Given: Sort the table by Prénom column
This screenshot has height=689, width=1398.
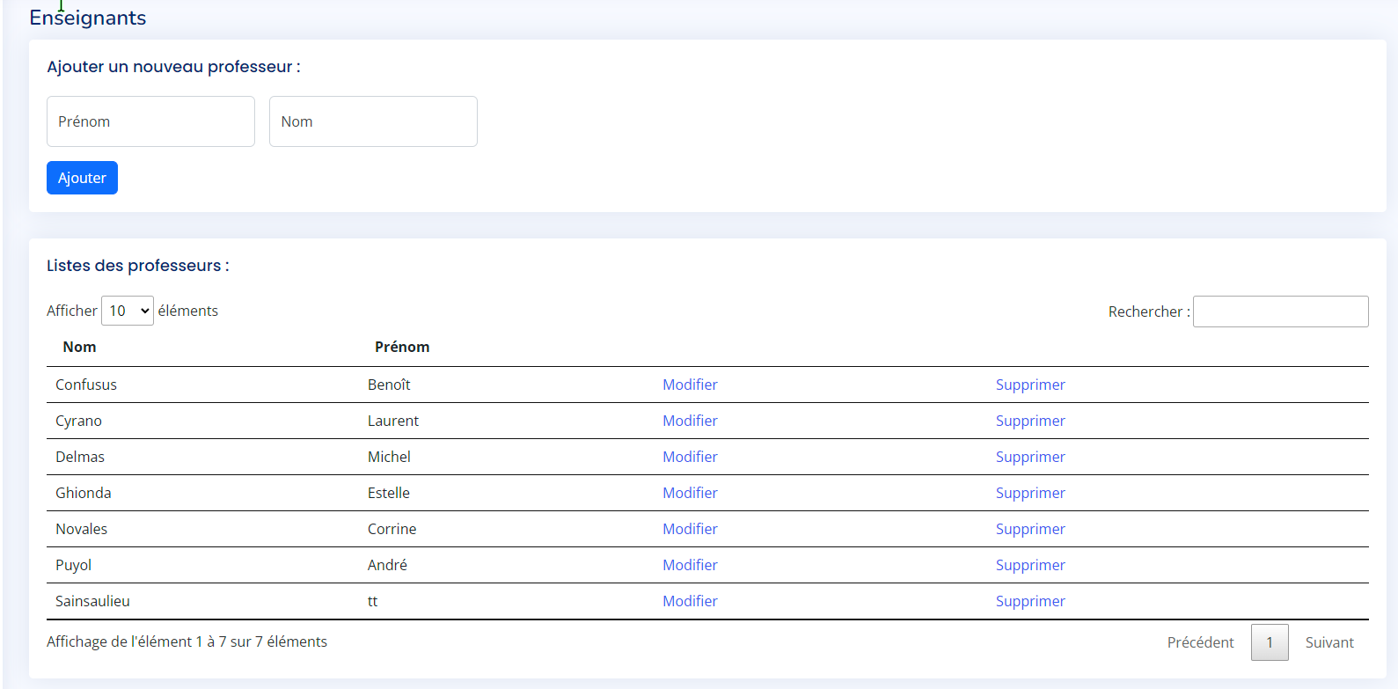Looking at the screenshot, I should [402, 347].
